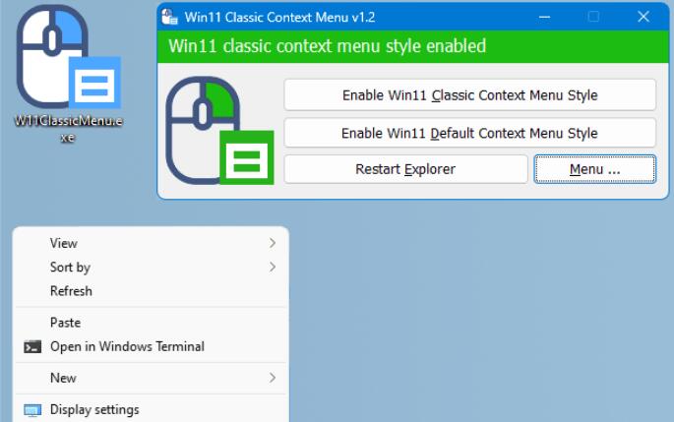Enable Win11 Classic Context Menu Style

point(469,95)
